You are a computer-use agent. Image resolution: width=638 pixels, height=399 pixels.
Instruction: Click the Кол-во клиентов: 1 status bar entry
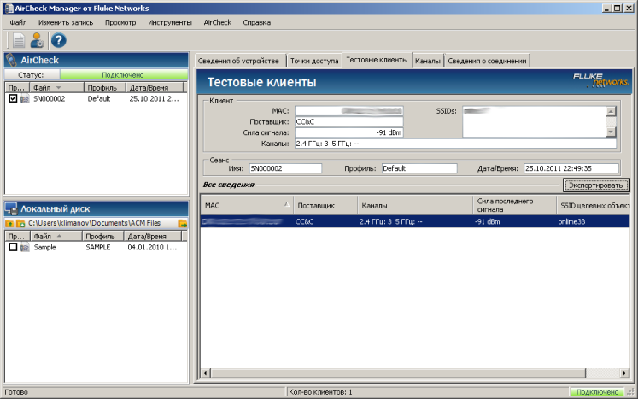coord(320,392)
